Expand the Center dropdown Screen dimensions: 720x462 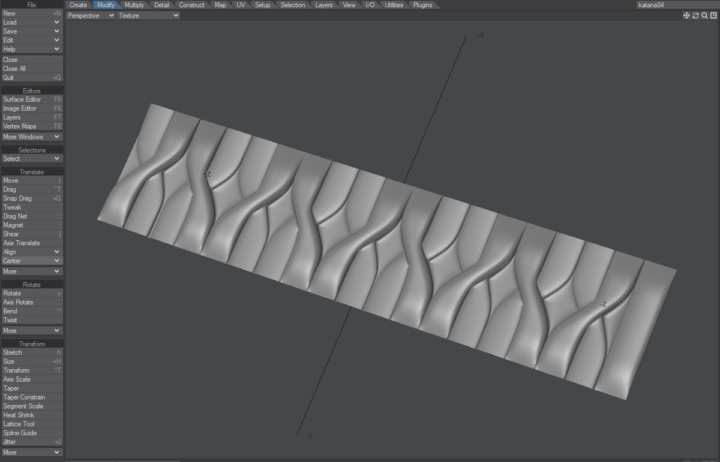tap(32, 261)
